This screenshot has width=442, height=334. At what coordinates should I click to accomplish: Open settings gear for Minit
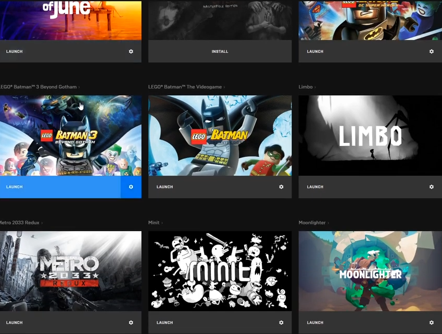pos(281,323)
